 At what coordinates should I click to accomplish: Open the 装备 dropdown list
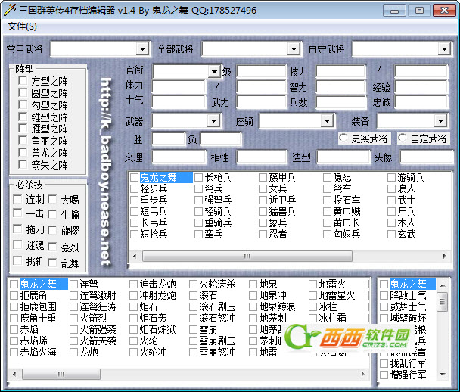coord(440,120)
